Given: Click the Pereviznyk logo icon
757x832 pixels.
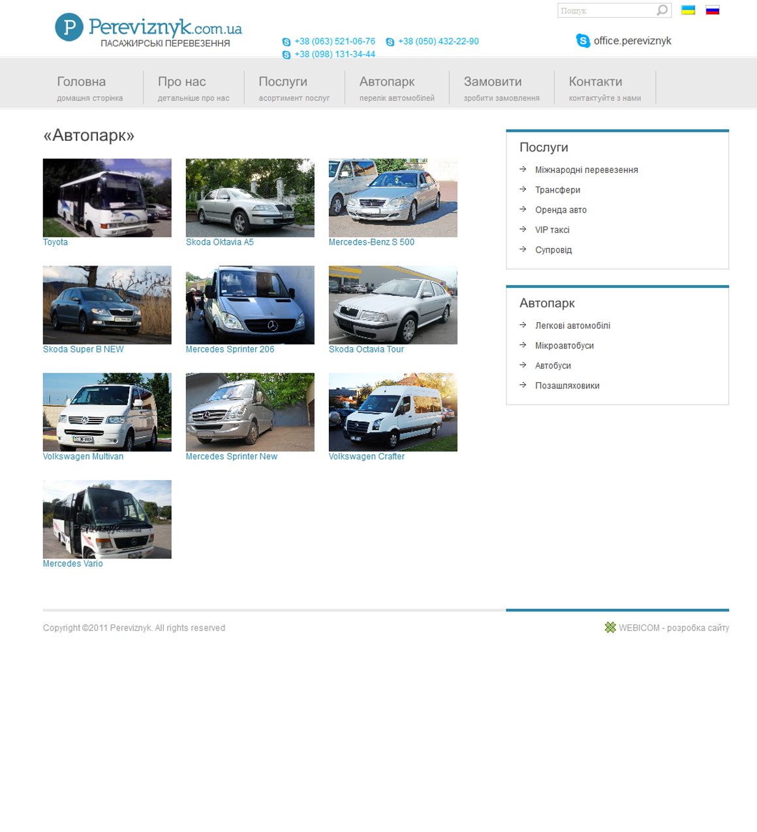Looking at the screenshot, I should [69, 27].
